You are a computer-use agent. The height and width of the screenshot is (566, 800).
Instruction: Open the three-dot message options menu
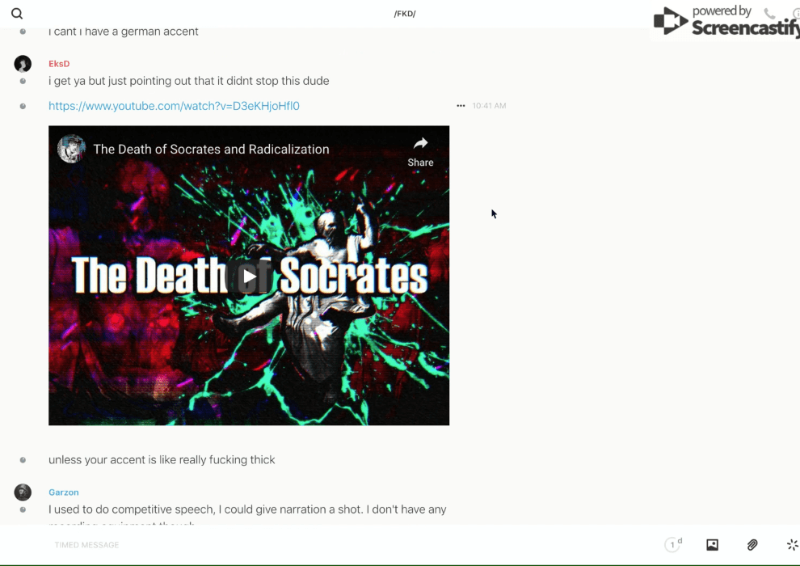click(x=461, y=106)
